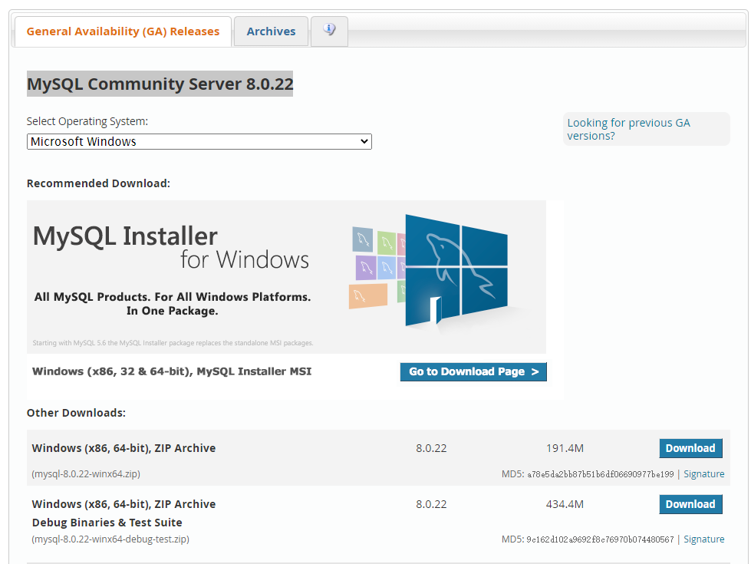
Task: Open the General Availability (GA) Releases tab
Action: pos(123,31)
